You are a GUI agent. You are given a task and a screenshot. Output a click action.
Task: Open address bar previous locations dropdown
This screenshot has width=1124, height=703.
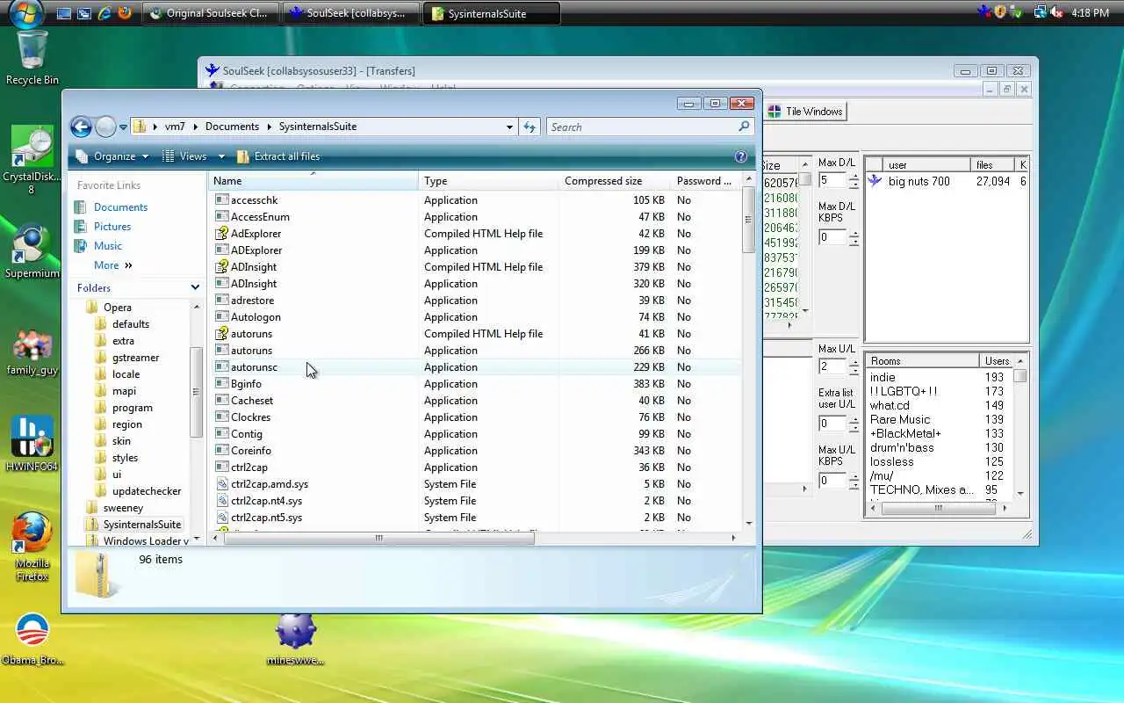(x=509, y=127)
